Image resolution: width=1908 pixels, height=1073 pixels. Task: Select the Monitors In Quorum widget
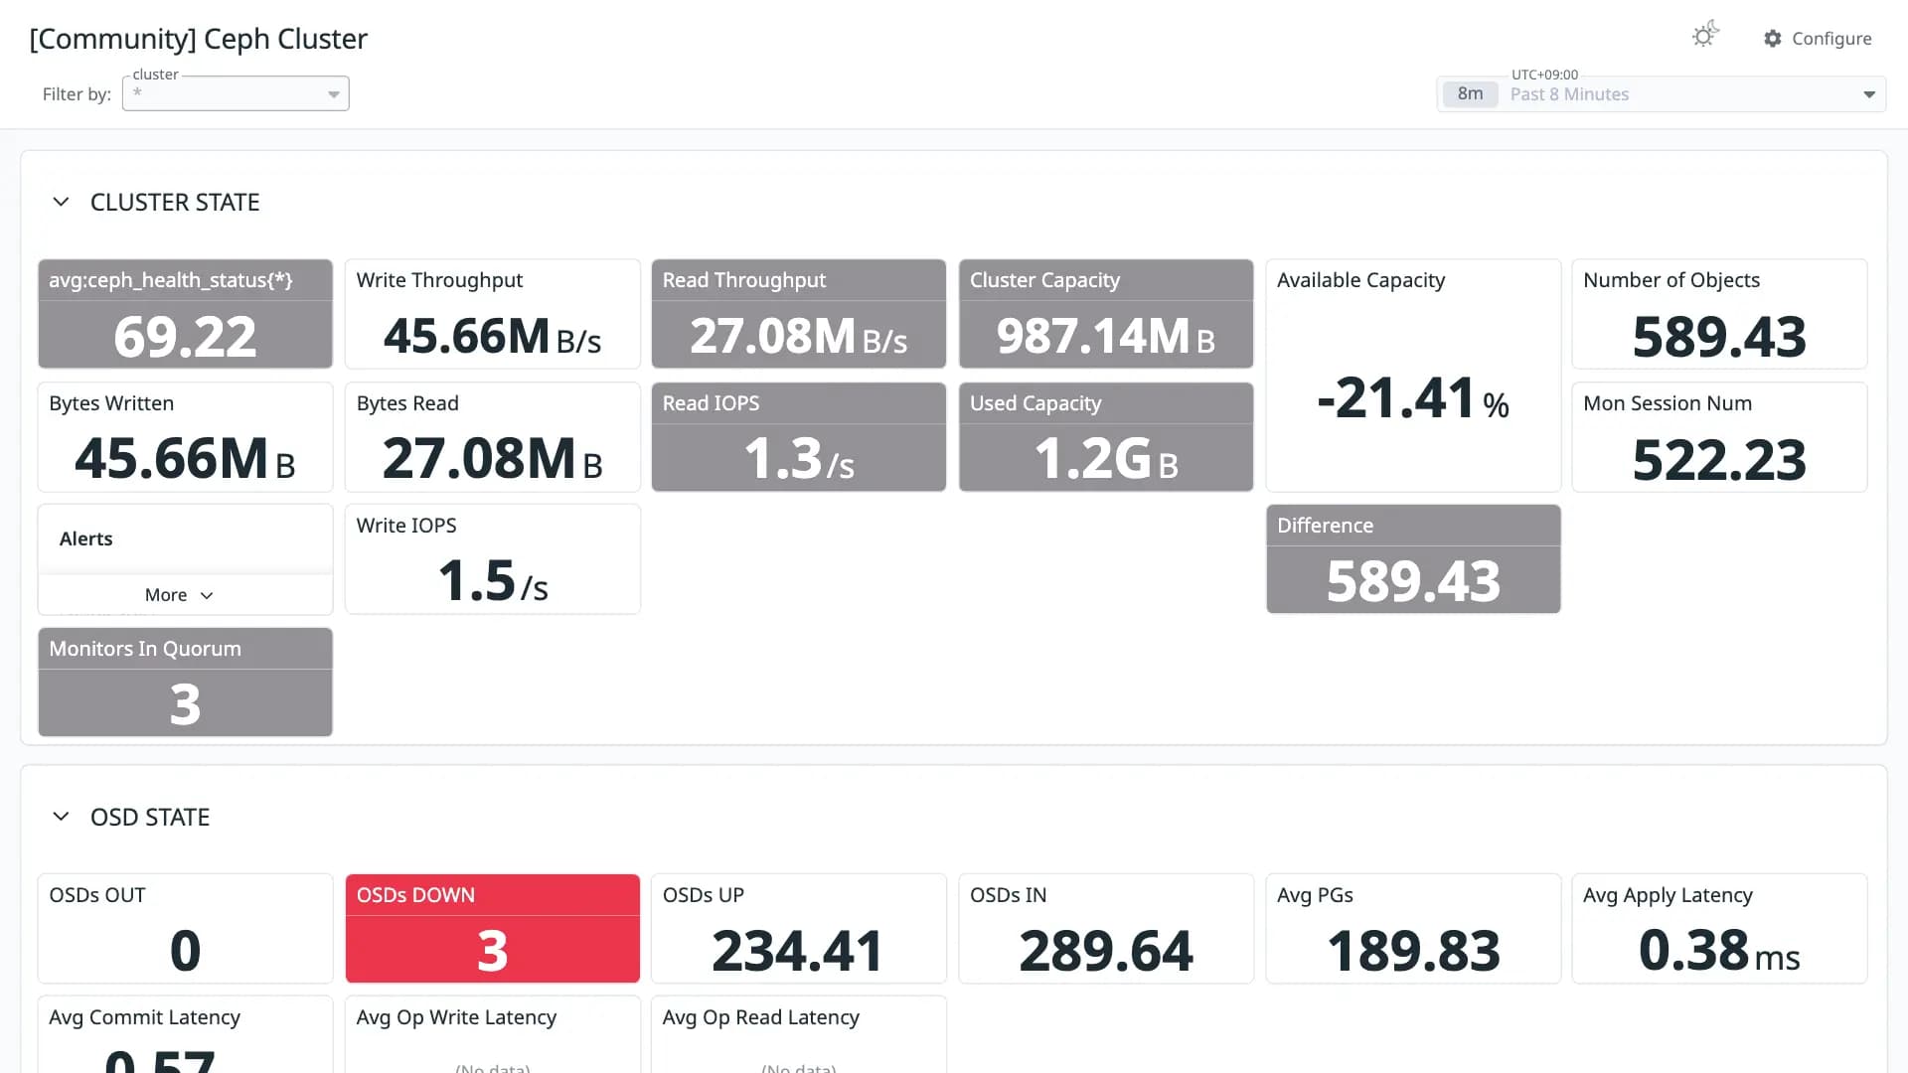[x=185, y=683]
